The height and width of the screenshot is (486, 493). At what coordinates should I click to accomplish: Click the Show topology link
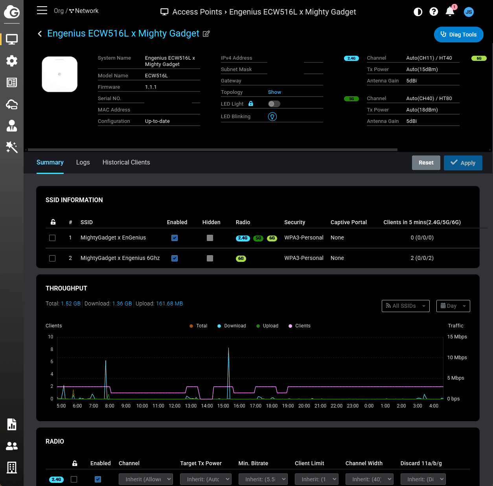[x=274, y=92]
